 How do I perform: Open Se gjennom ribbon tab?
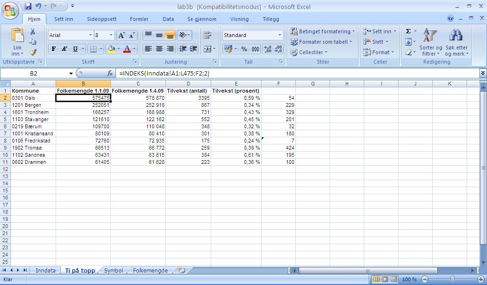202,19
